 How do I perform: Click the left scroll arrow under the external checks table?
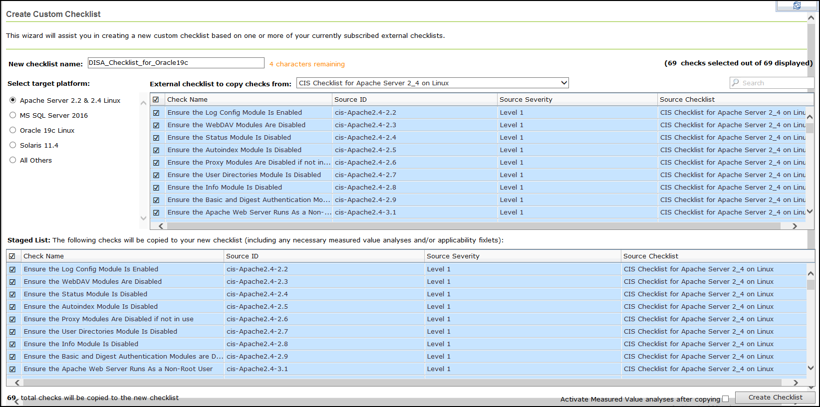click(x=161, y=226)
